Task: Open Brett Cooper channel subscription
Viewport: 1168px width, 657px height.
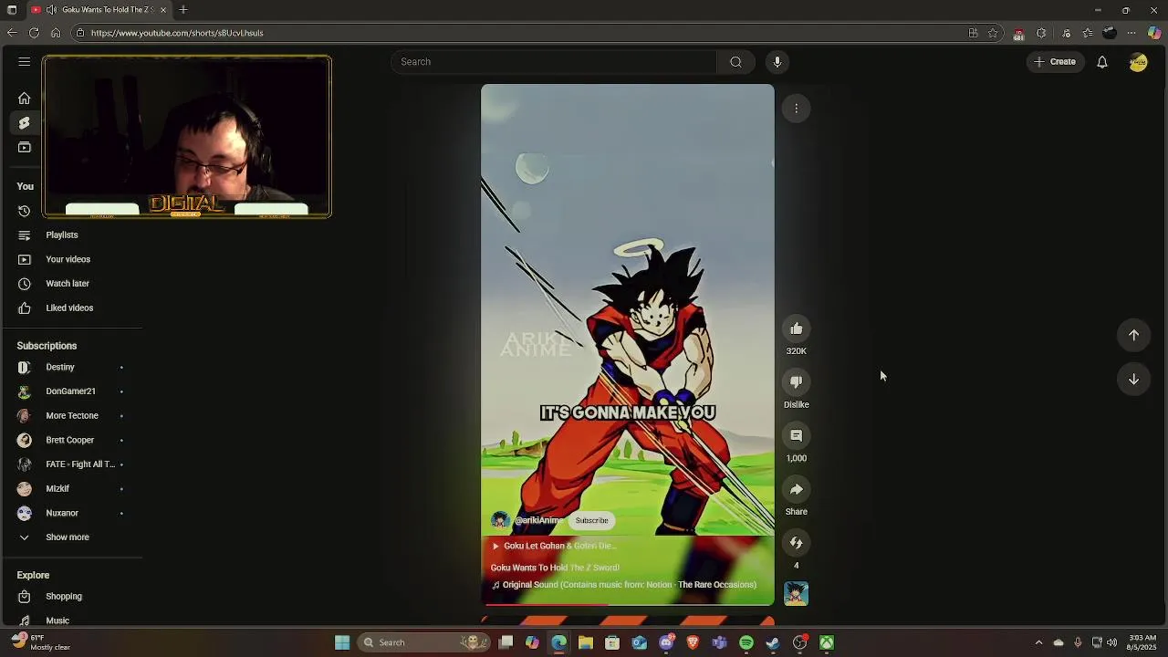Action: tap(72, 440)
